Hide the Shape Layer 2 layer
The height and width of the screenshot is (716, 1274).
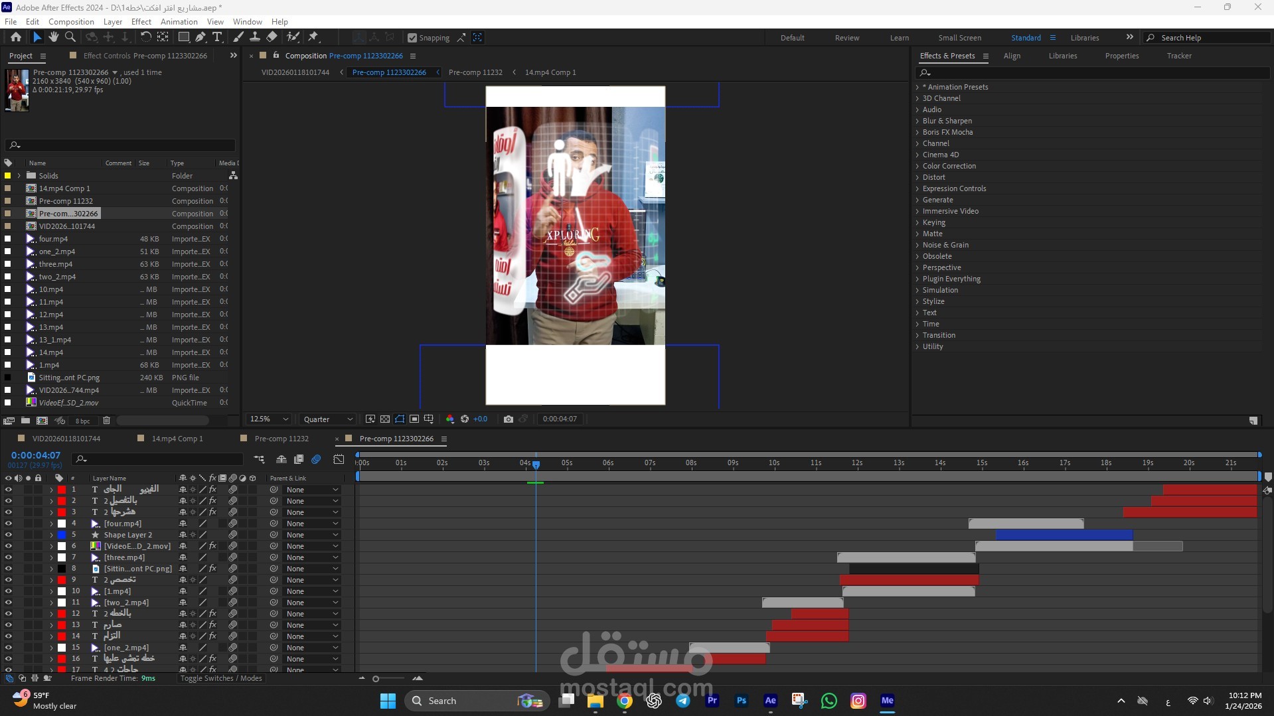(x=8, y=535)
